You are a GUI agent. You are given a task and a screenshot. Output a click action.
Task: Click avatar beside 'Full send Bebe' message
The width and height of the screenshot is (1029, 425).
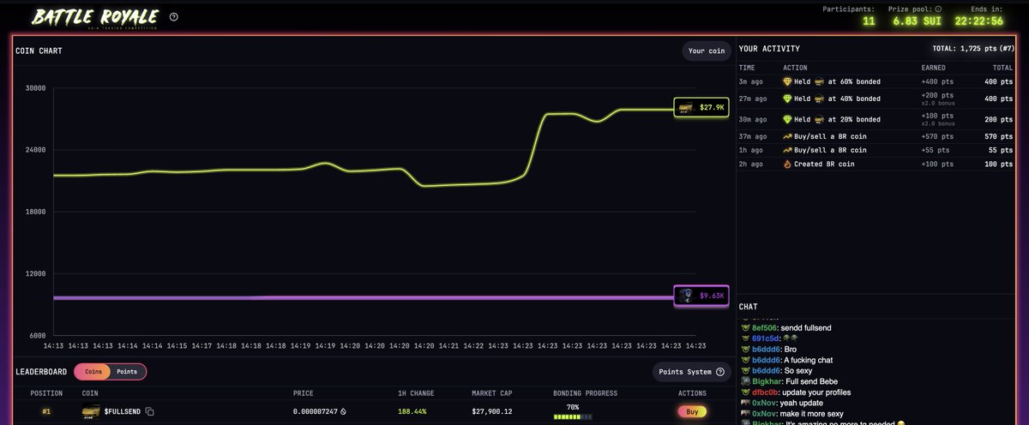744,381
